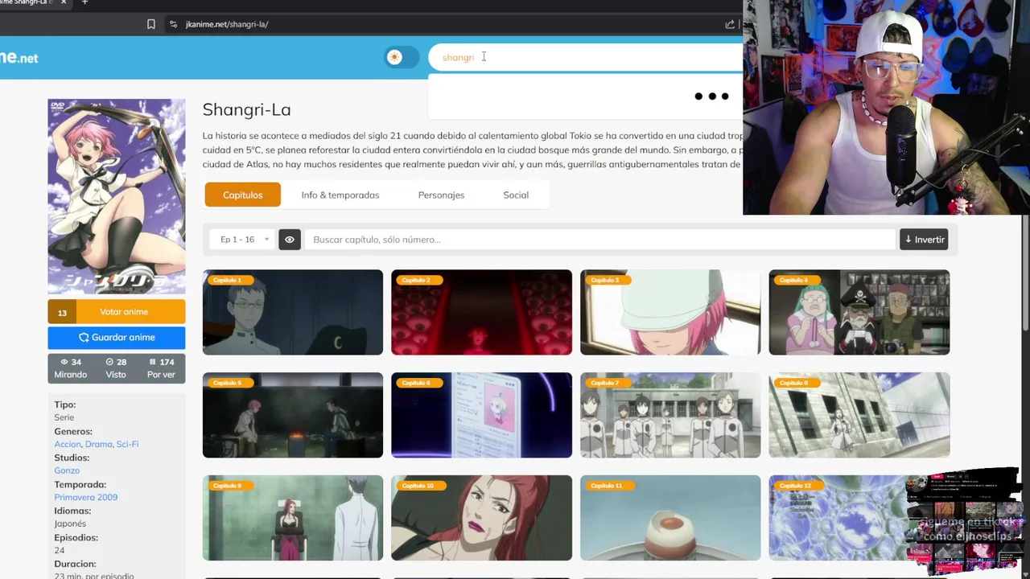Click the 'Shangri-La' title heading
Image resolution: width=1030 pixels, height=579 pixels.
click(x=246, y=109)
